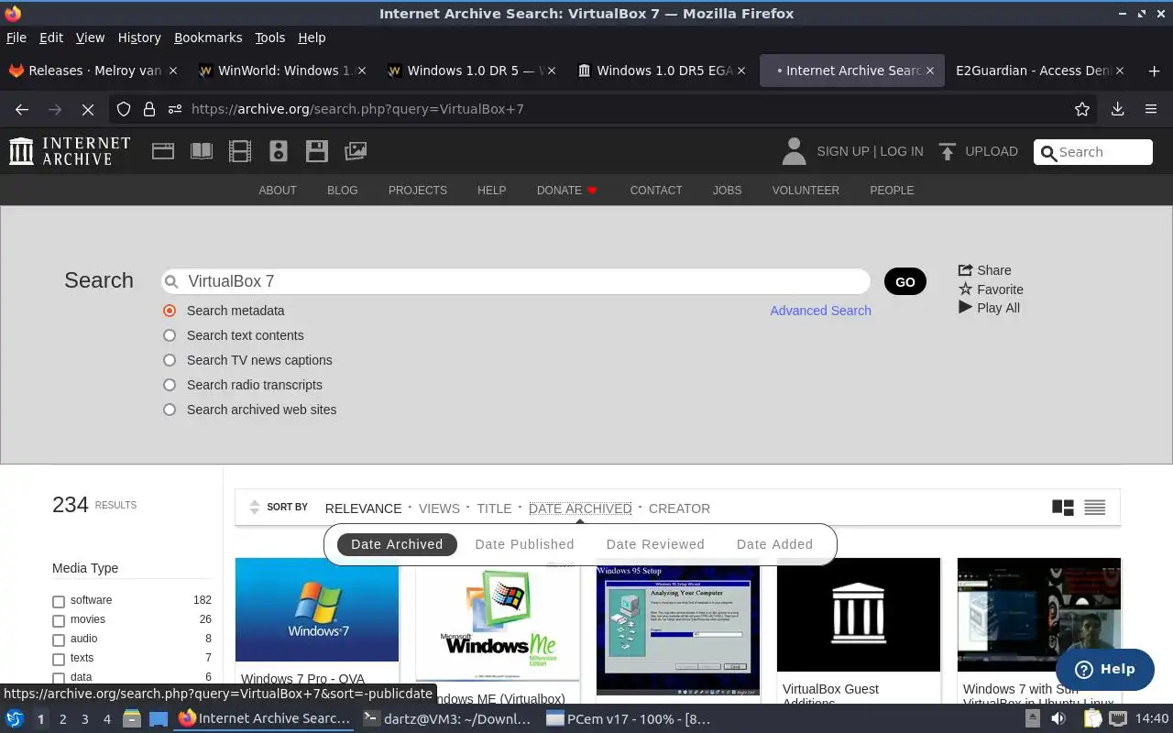Click the Share icon link
The width and height of the screenshot is (1173, 733).
click(x=984, y=270)
